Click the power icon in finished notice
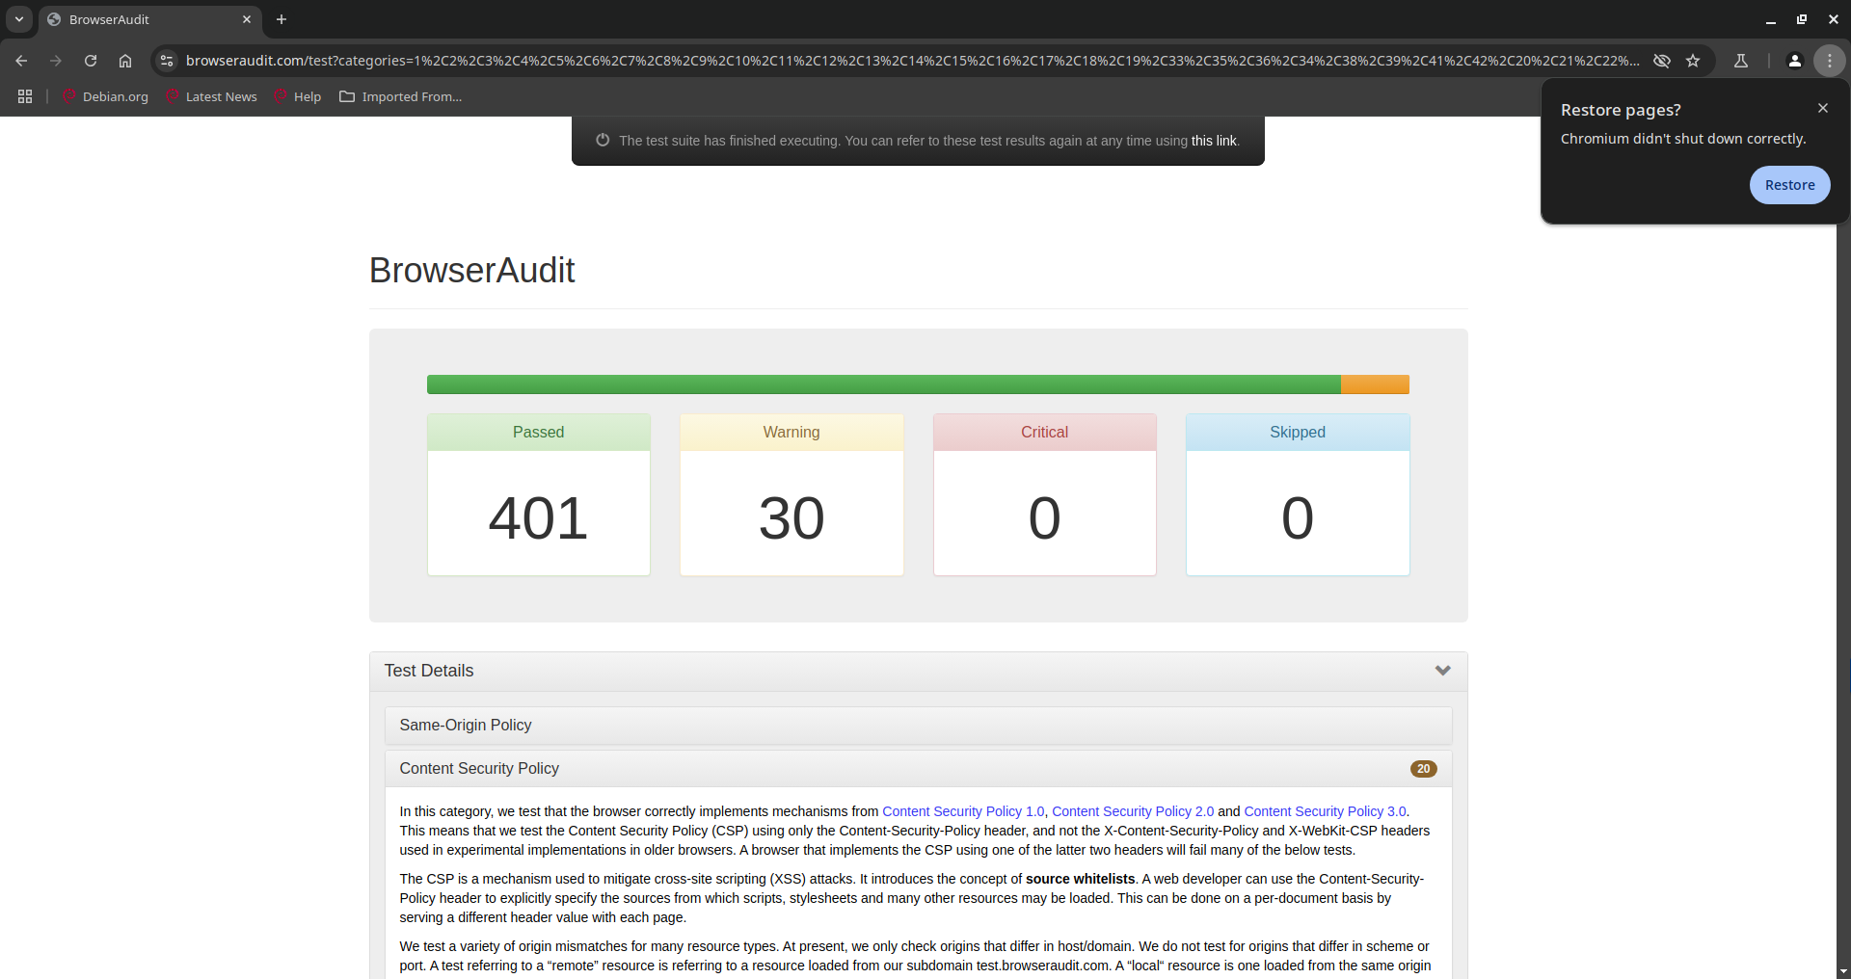The width and height of the screenshot is (1851, 979). coord(603,140)
